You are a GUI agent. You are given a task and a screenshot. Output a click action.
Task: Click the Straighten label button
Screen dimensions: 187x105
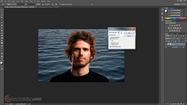tap(47, 4)
